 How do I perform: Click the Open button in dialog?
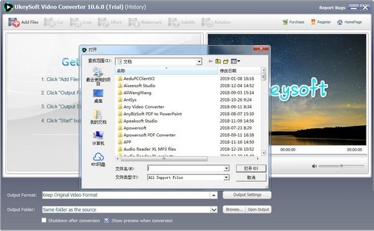(x=251, y=168)
